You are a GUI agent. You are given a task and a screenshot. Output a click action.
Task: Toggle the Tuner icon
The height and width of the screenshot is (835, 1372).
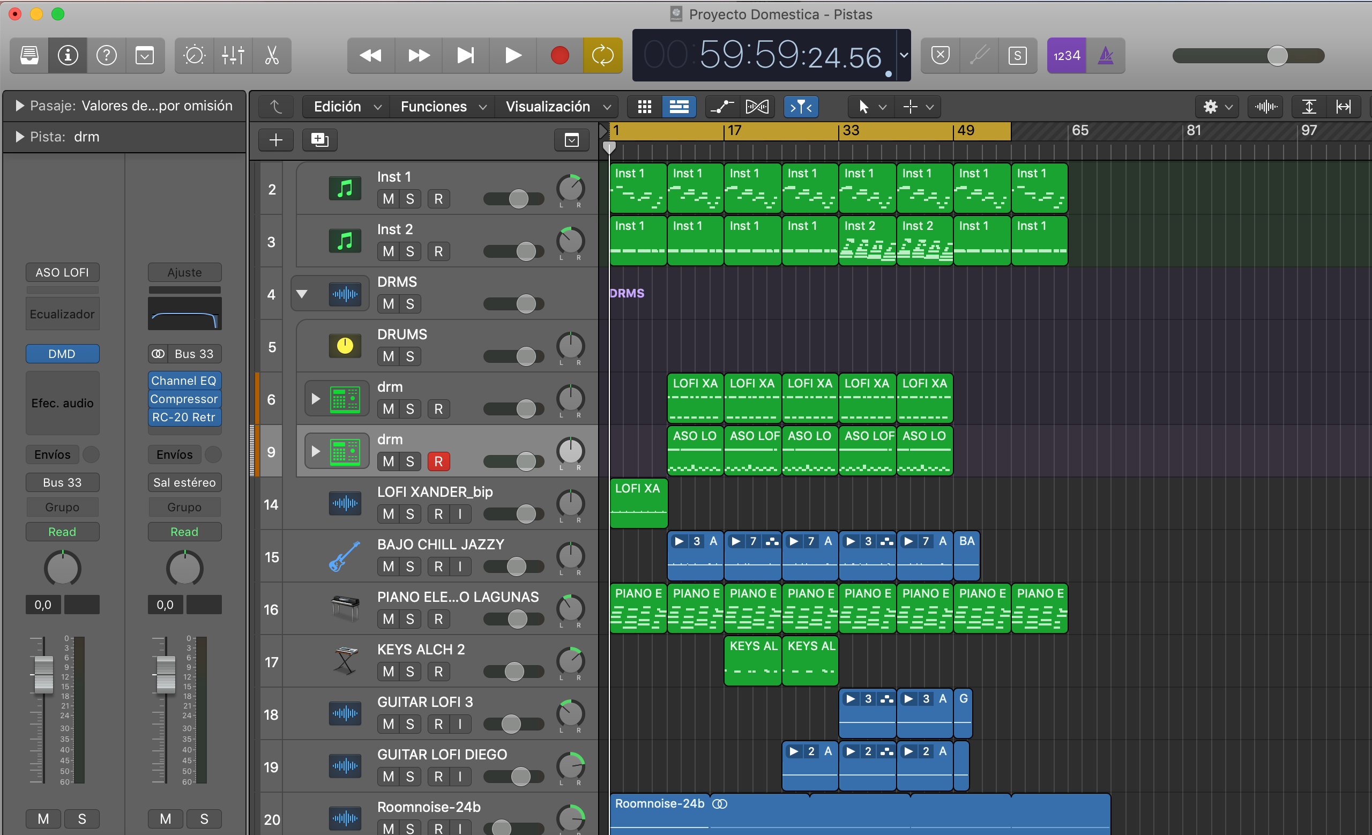979,56
